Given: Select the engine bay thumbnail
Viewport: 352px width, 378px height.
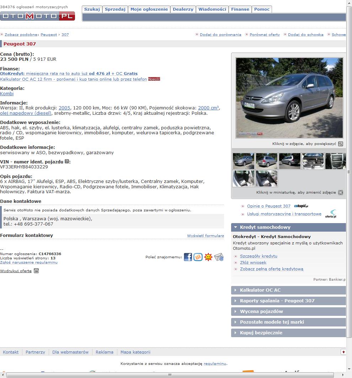Looking at the screenshot, I should pos(313,161).
